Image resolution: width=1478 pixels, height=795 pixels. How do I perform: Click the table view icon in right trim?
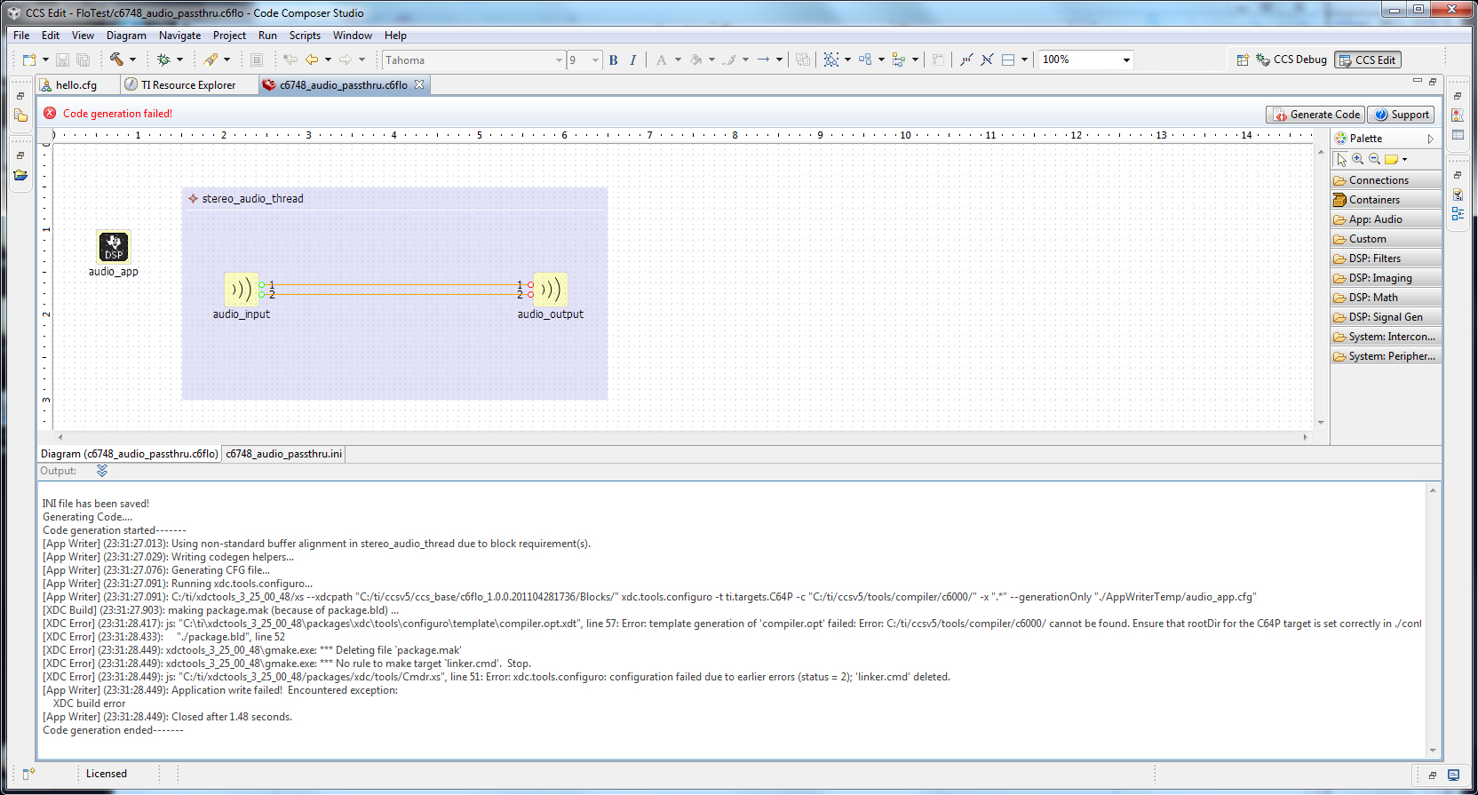pyautogui.click(x=1458, y=135)
